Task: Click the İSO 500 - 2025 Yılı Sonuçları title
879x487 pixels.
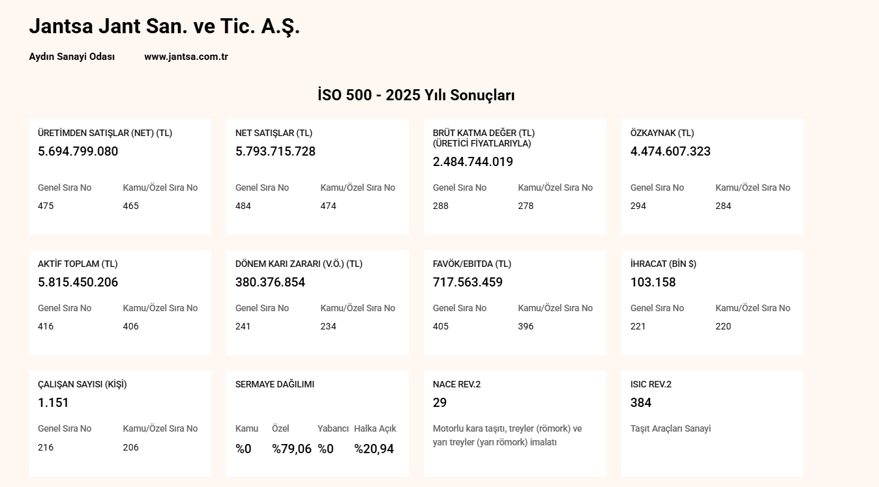Action: point(416,95)
